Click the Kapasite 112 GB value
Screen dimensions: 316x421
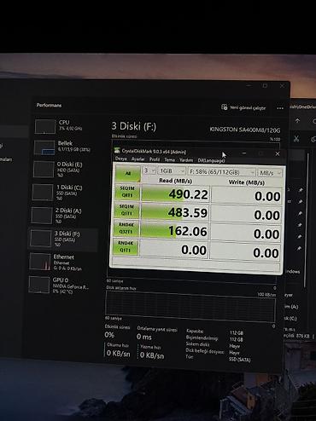(237, 332)
